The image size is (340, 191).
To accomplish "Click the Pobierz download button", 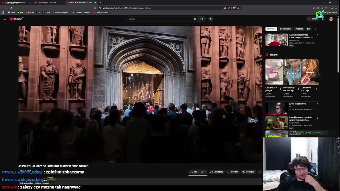I will click(233, 172).
